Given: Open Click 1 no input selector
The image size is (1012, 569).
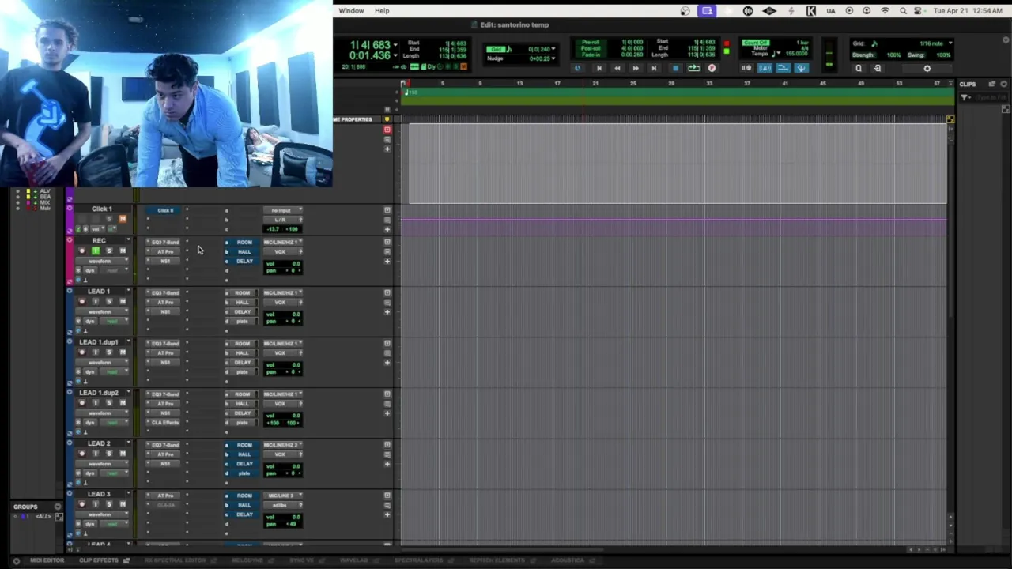Looking at the screenshot, I should click(281, 210).
